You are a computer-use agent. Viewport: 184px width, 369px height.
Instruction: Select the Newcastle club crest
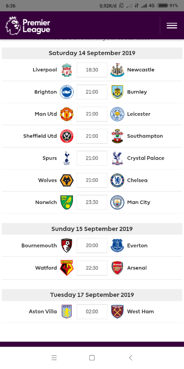click(x=117, y=70)
